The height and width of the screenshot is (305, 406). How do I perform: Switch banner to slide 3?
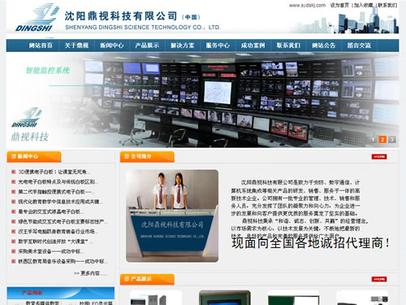click(392, 140)
